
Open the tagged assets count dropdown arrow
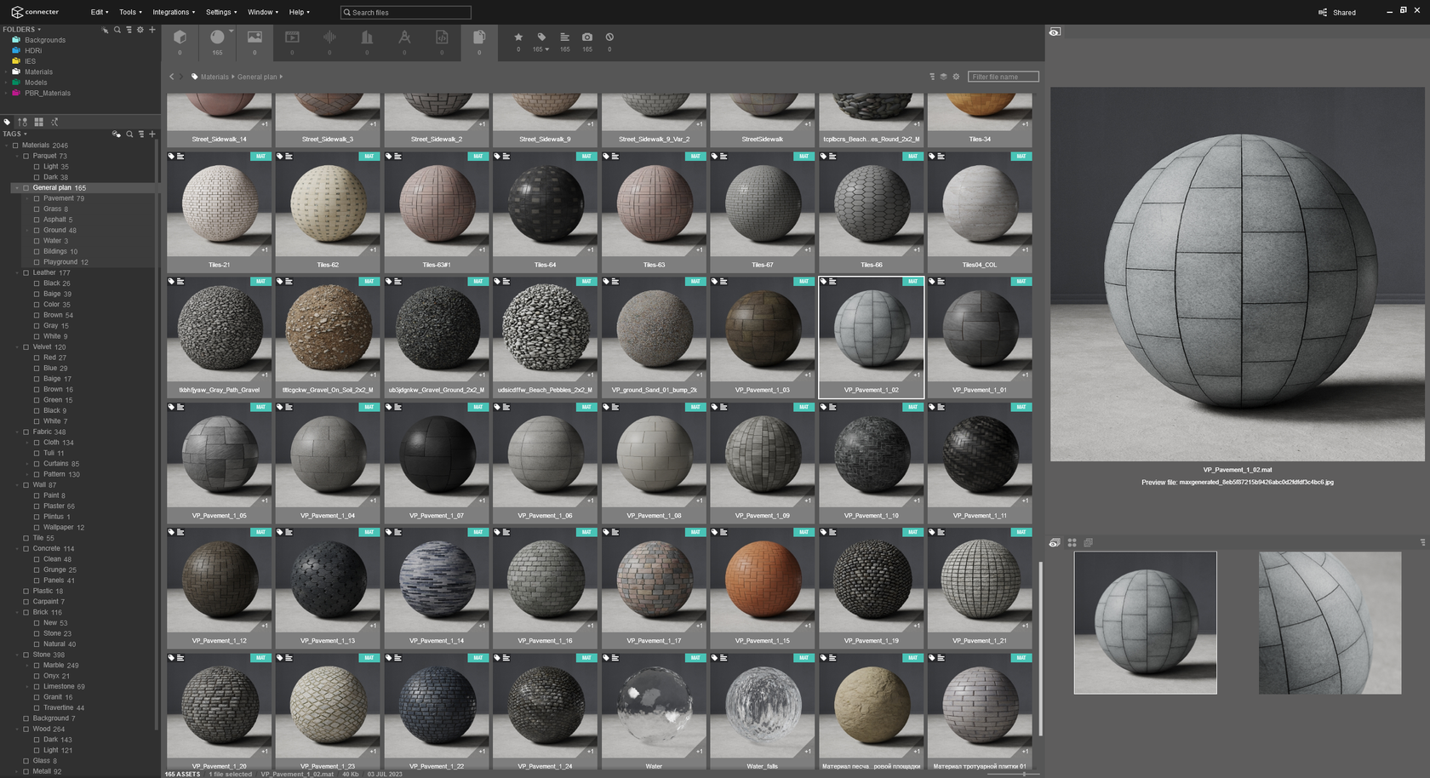tap(547, 49)
